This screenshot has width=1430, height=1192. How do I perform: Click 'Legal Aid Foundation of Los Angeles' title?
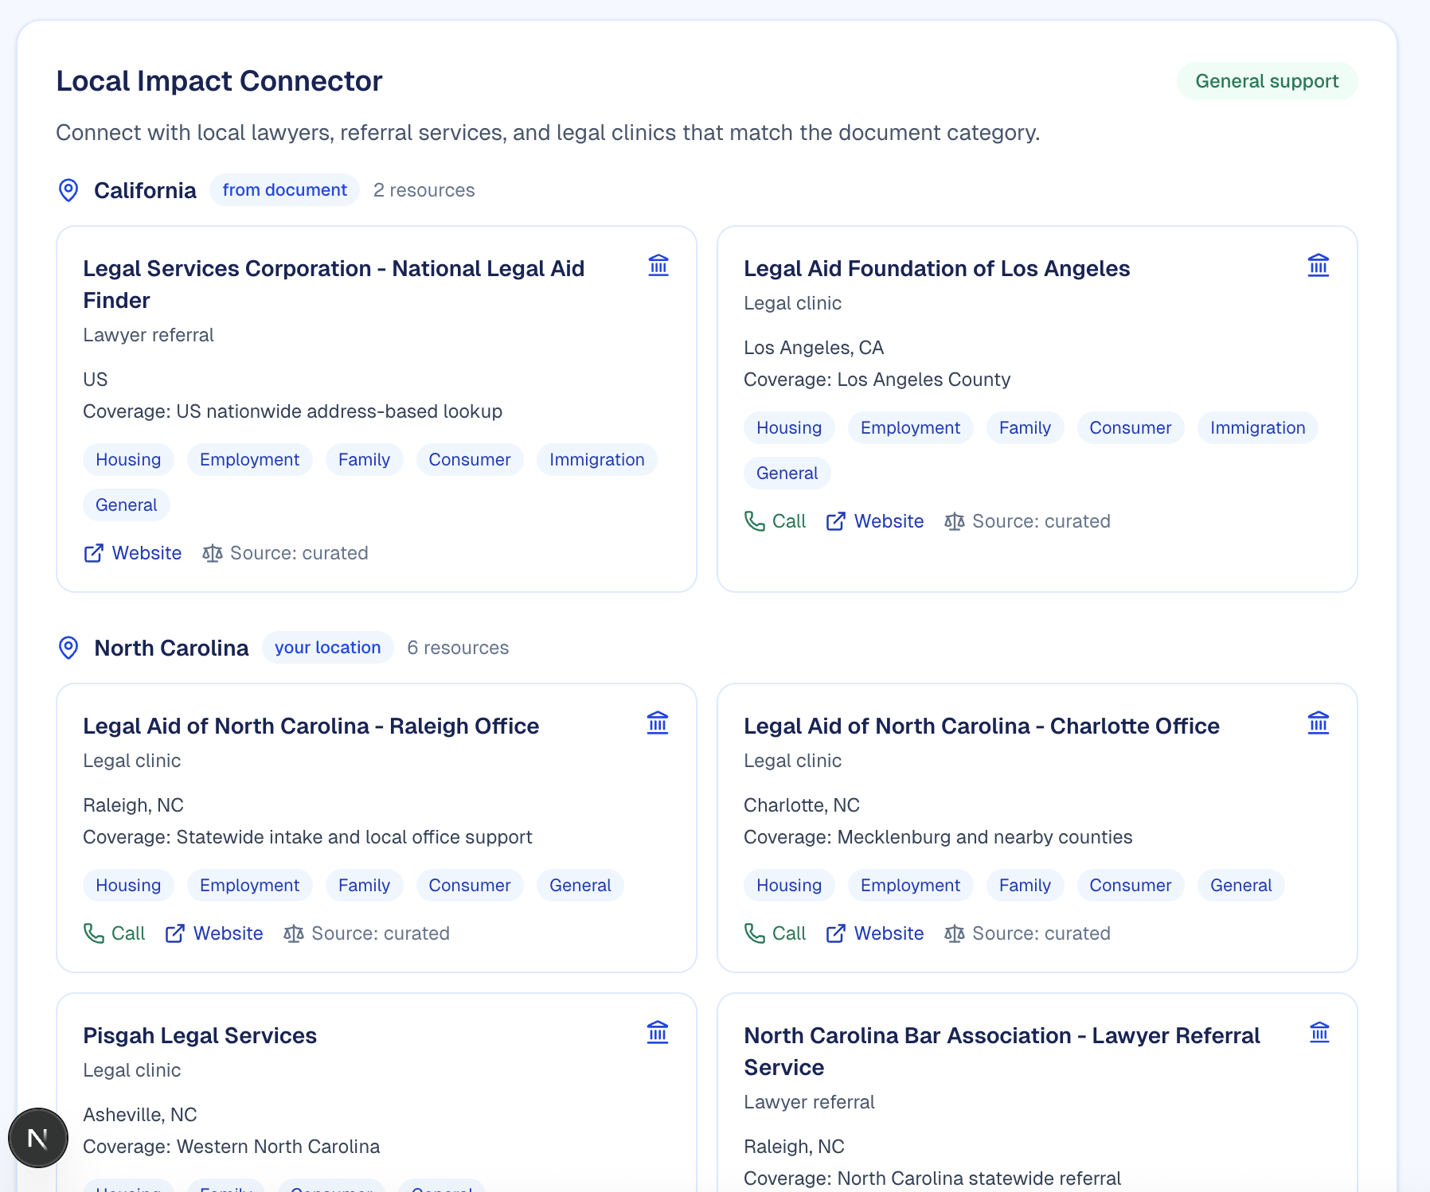[x=936, y=269]
